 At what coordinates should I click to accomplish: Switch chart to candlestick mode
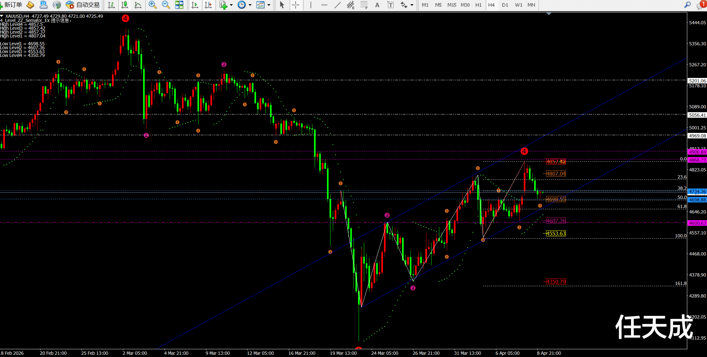[x=125, y=5]
